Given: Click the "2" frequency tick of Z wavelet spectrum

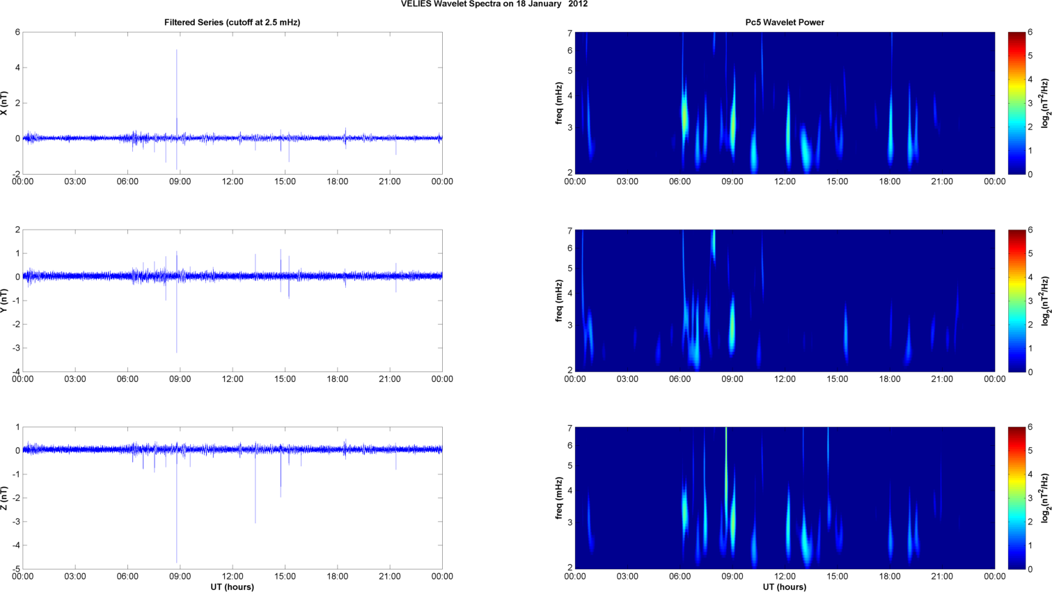Looking at the screenshot, I should 570,568.
